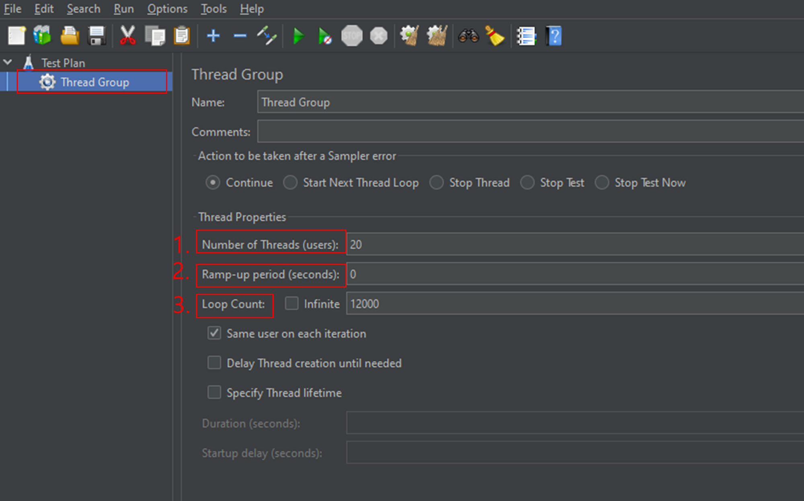Open the Run menu
This screenshot has width=804, height=501.
tap(123, 9)
